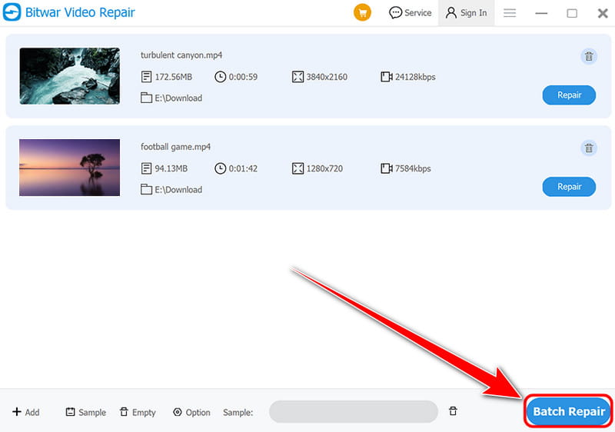Click the Sample button in bottom toolbar
The height and width of the screenshot is (432, 615).
coord(85,412)
